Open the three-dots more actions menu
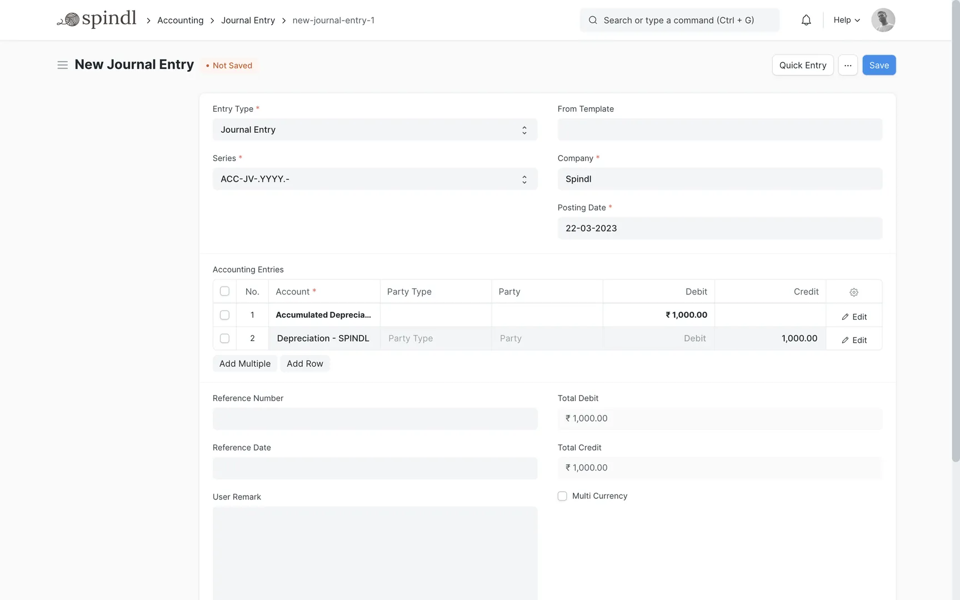 click(x=848, y=65)
